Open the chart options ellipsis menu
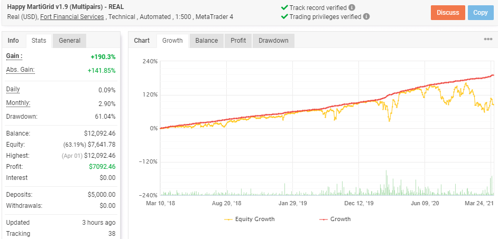Image resolution: width=498 pixels, height=239 pixels. tap(488, 39)
